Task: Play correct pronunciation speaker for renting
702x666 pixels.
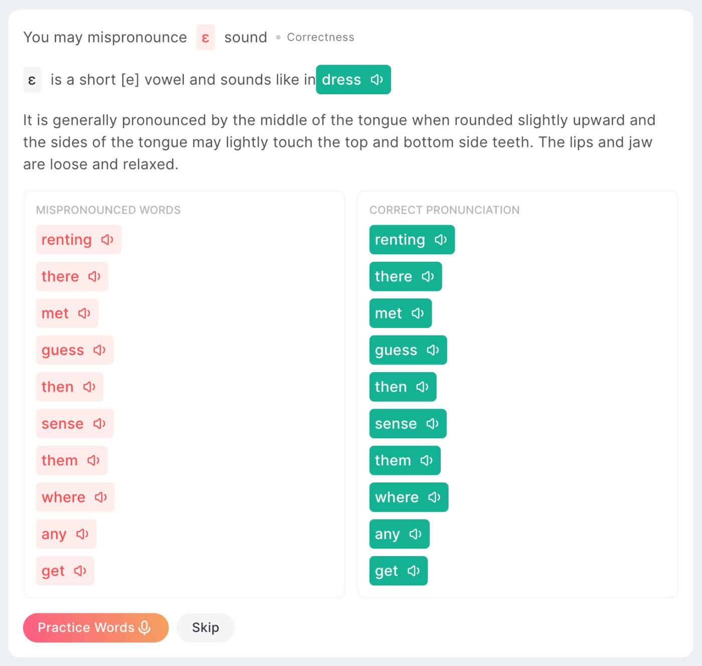Action: [x=440, y=240]
